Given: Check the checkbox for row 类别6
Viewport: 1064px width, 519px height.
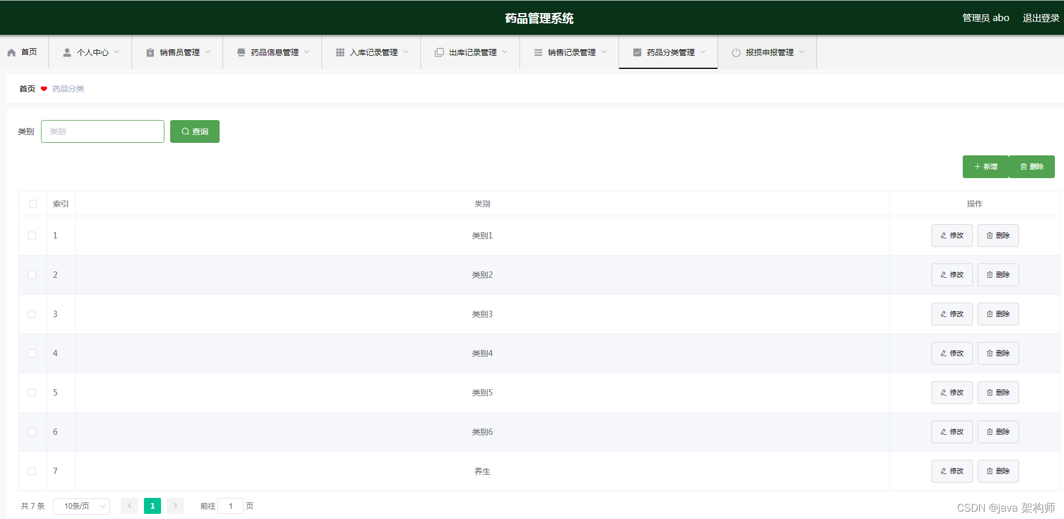Looking at the screenshot, I should [x=32, y=432].
